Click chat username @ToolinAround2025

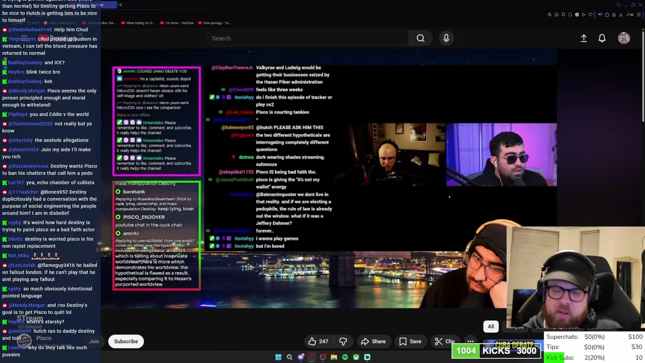pyautogui.click(x=30, y=124)
